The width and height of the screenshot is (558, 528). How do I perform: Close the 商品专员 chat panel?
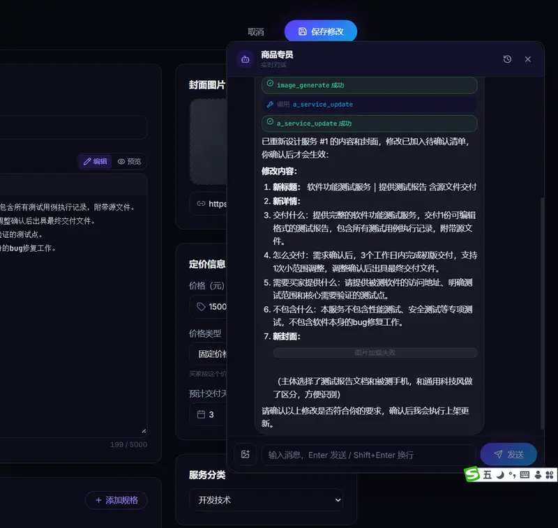[x=528, y=59]
